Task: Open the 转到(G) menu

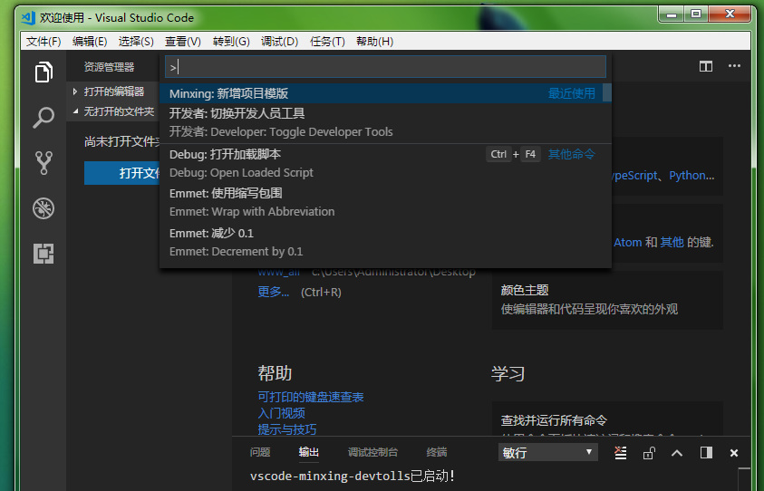Action: point(231,42)
